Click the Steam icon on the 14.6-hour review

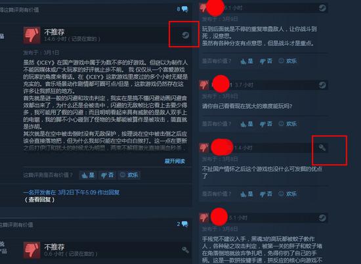click(x=185, y=35)
